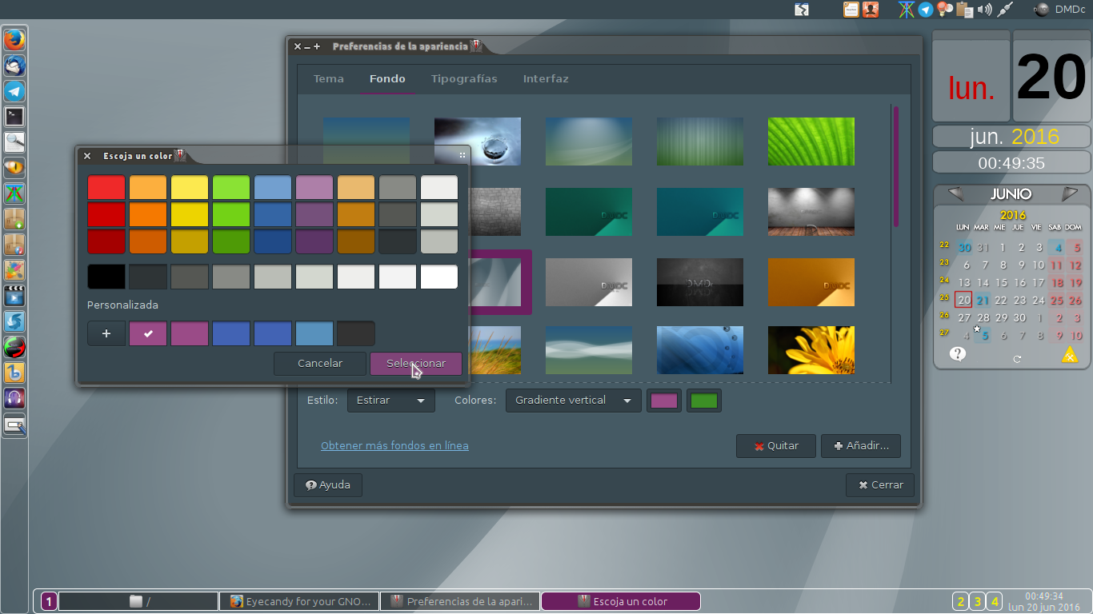Screen dimensions: 1093x614
Task: Open the magnifier search tool in dock
Action: click(x=14, y=142)
